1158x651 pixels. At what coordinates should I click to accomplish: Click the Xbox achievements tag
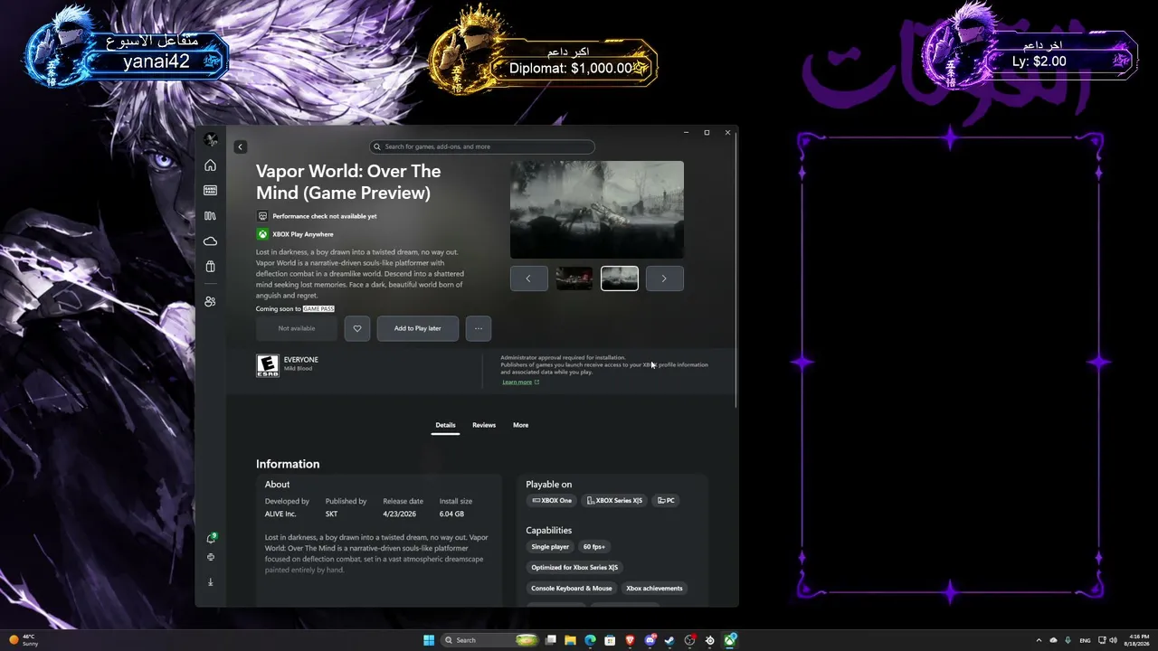pyautogui.click(x=654, y=589)
